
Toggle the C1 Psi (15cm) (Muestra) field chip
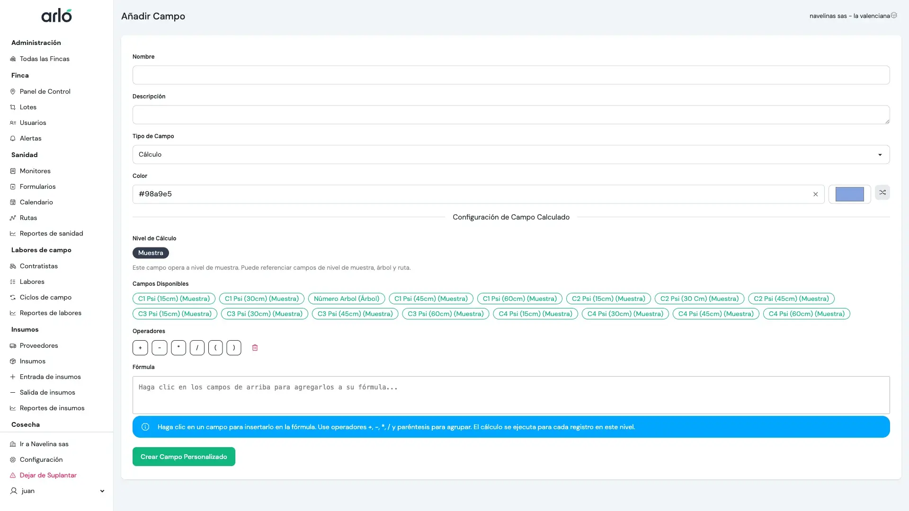(x=173, y=299)
